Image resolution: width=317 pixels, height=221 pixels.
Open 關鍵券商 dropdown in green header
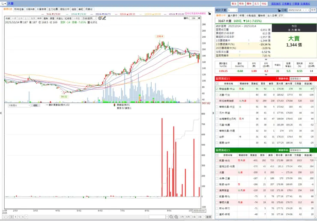pos(299,150)
